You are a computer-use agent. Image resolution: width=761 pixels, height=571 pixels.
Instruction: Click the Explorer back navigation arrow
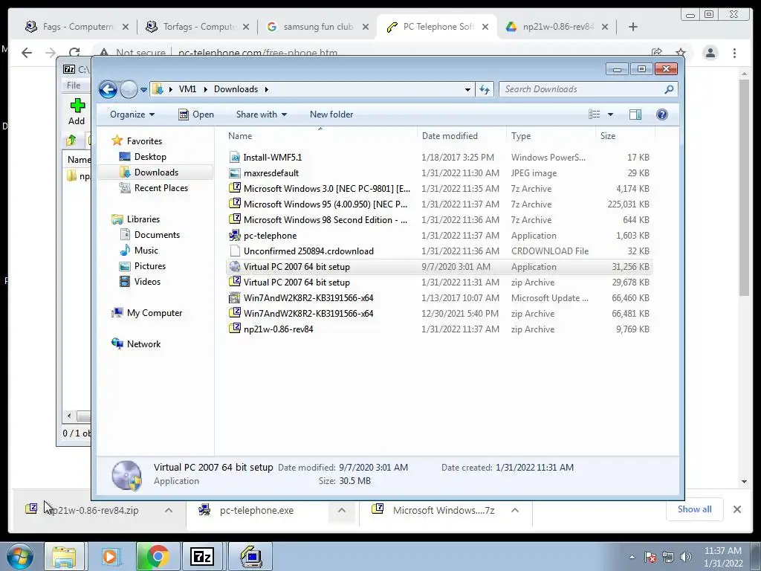point(108,89)
